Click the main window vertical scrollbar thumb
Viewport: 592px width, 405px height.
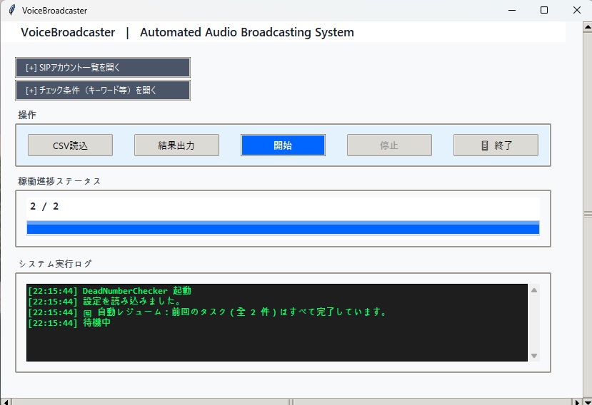tap(588, 214)
